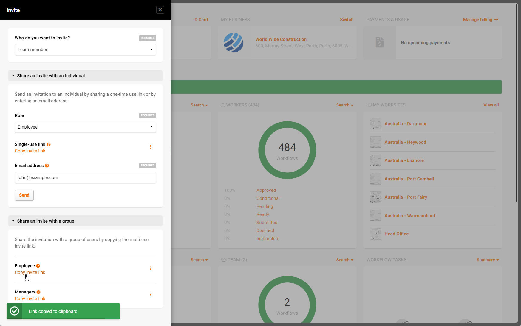Open Head Office worksite
The image size is (521, 326).
[x=396, y=234]
